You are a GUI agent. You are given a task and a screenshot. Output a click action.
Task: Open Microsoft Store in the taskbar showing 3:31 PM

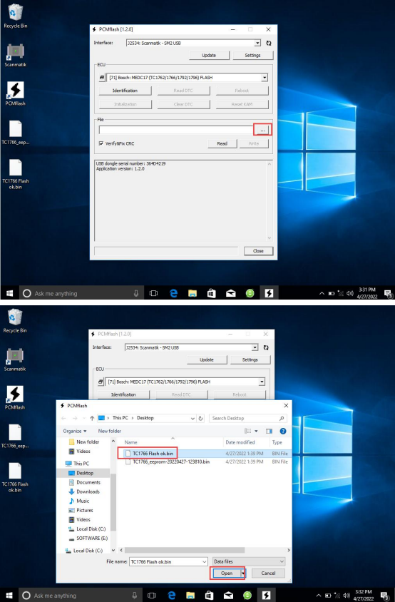coord(212,293)
